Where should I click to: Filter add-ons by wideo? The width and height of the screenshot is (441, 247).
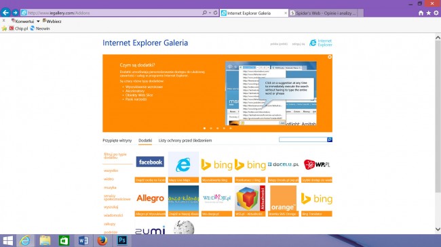(x=109, y=179)
